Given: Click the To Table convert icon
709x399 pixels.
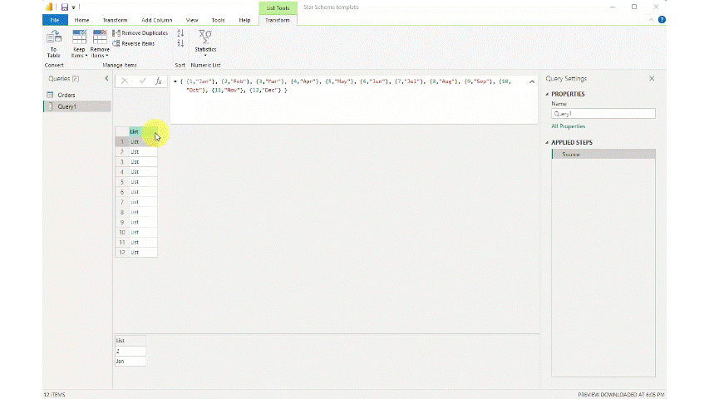Looking at the screenshot, I should click(x=53, y=42).
